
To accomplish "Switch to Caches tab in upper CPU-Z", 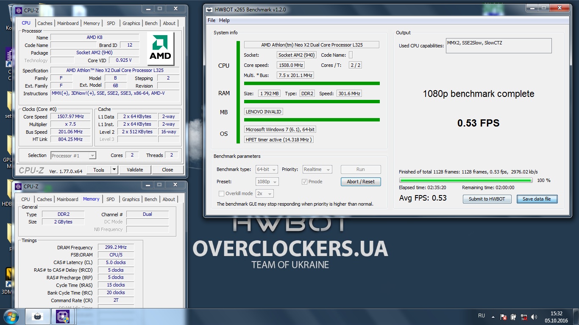I will [x=45, y=23].
